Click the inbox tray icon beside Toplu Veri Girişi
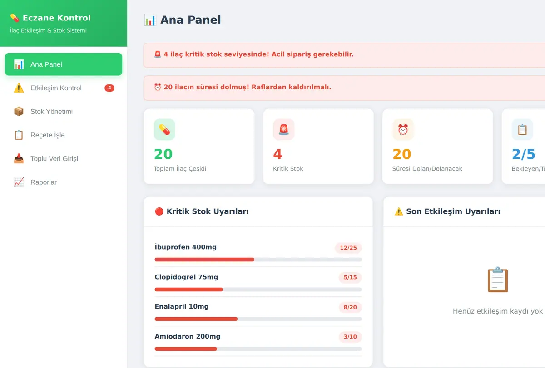This screenshot has height=368, width=545. pos(19,159)
